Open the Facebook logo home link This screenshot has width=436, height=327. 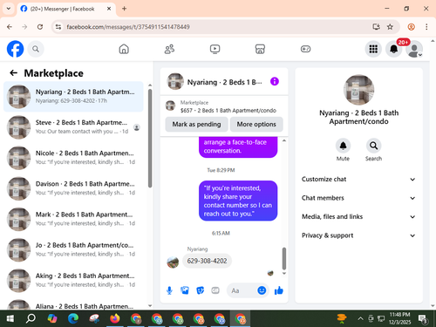(15, 49)
